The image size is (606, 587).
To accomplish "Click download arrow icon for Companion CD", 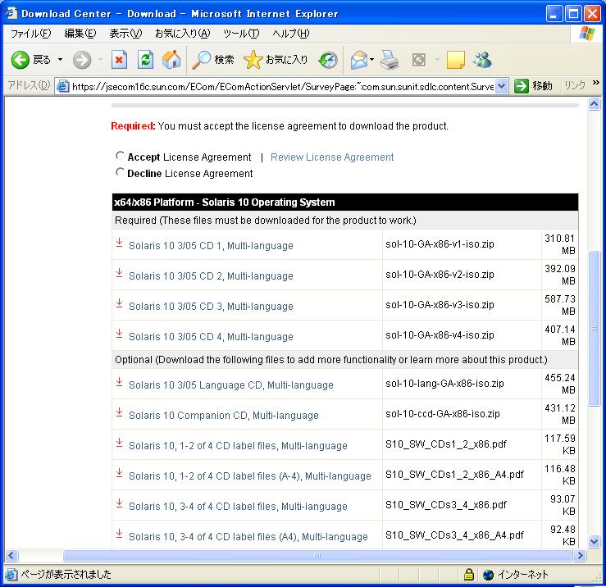I will [120, 412].
